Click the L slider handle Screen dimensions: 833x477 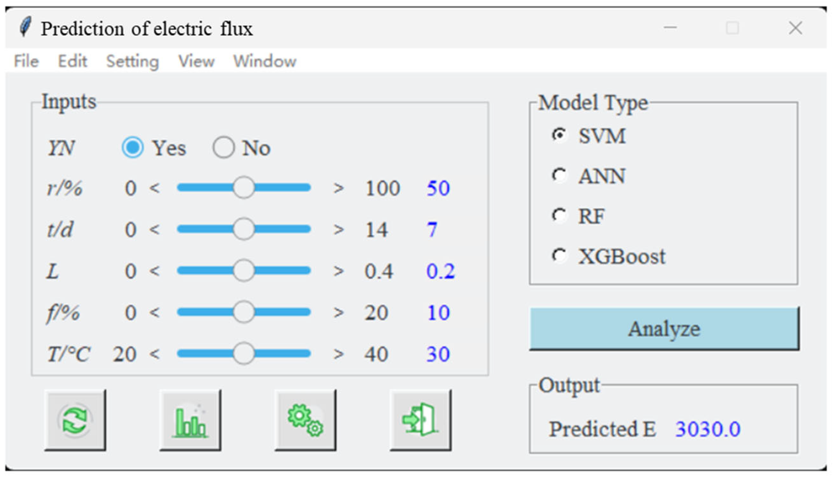(x=243, y=271)
